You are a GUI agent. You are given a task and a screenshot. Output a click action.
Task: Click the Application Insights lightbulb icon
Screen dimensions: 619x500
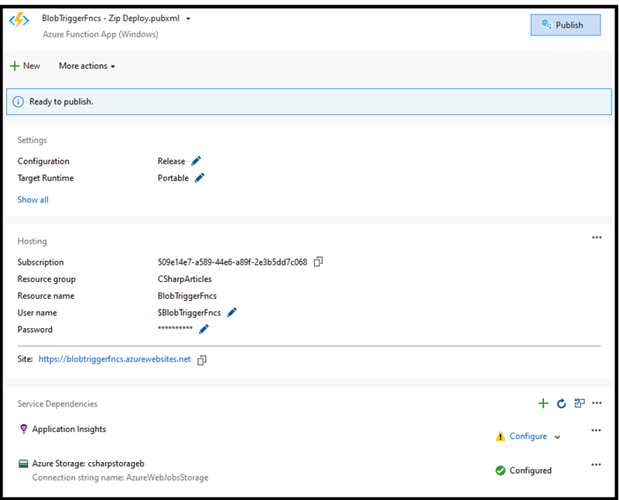click(x=22, y=429)
